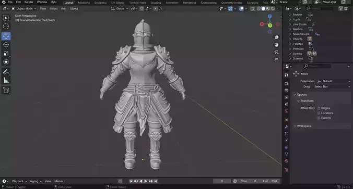This screenshot has width=353, height=189.
Task: Select the Transform tool
Action: (x=6, y=62)
